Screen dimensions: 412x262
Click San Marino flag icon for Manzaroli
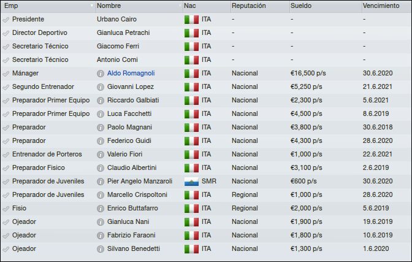[191, 182]
